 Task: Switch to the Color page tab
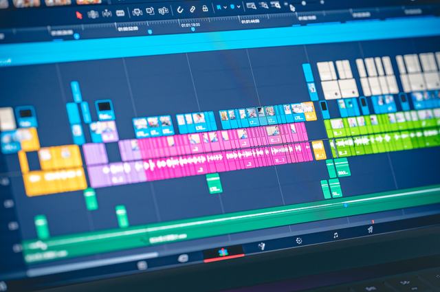(299, 240)
